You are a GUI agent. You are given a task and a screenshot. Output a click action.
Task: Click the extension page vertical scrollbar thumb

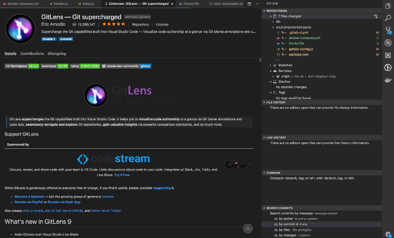260,60
